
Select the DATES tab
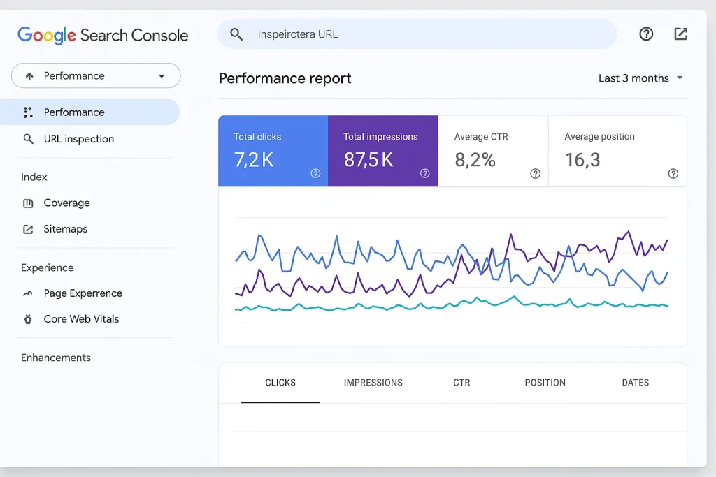point(635,383)
